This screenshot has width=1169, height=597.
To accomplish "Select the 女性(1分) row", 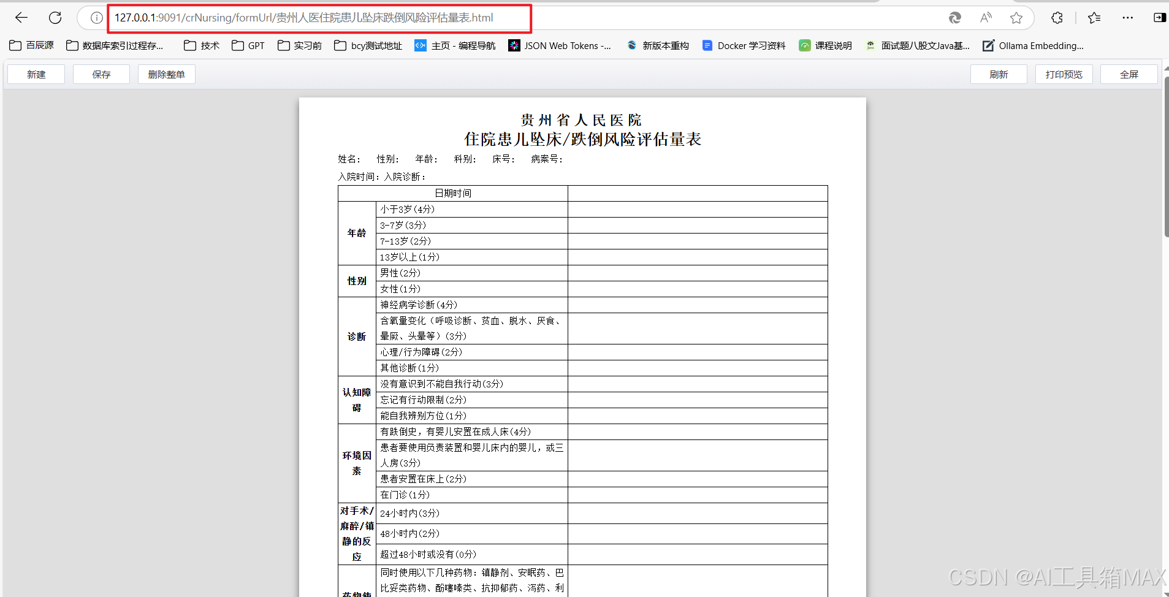I will coord(601,289).
